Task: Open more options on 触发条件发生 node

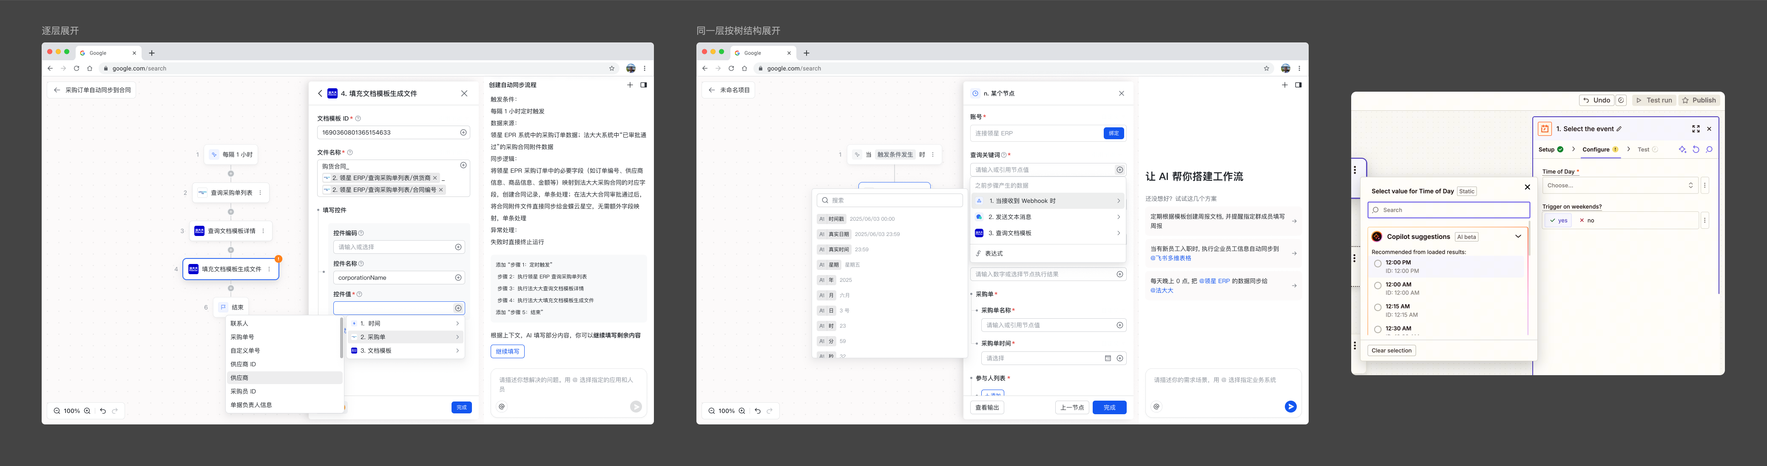Action: coord(933,154)
